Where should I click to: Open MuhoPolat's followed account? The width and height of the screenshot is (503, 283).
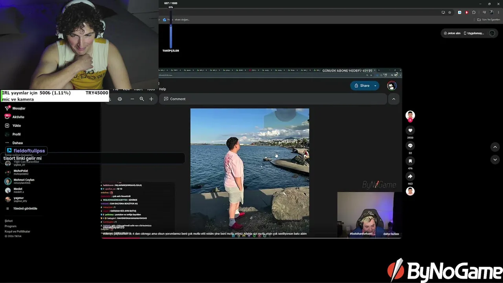pos(17,172)
